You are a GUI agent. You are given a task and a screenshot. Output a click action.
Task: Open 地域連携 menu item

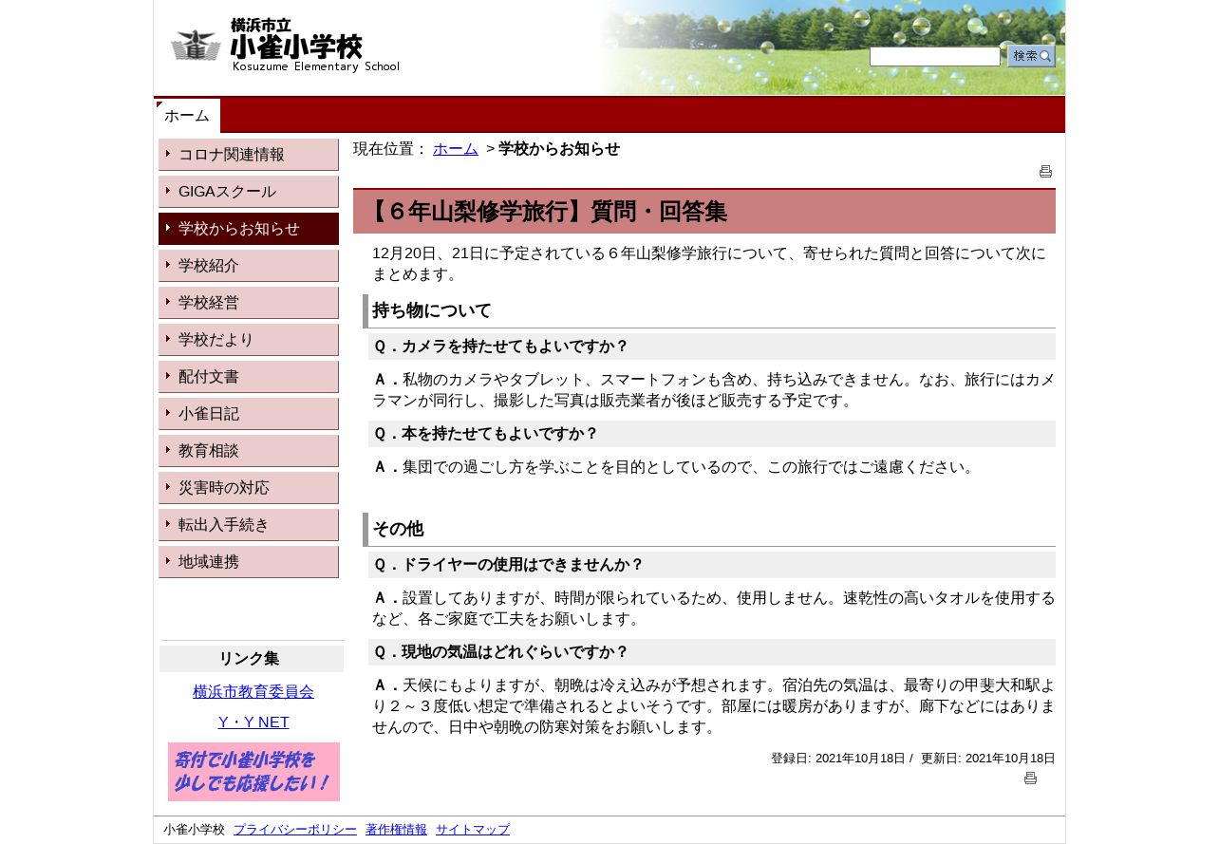tap(249, 562)
